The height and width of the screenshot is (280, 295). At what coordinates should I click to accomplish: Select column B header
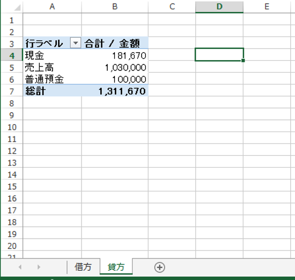115,6
